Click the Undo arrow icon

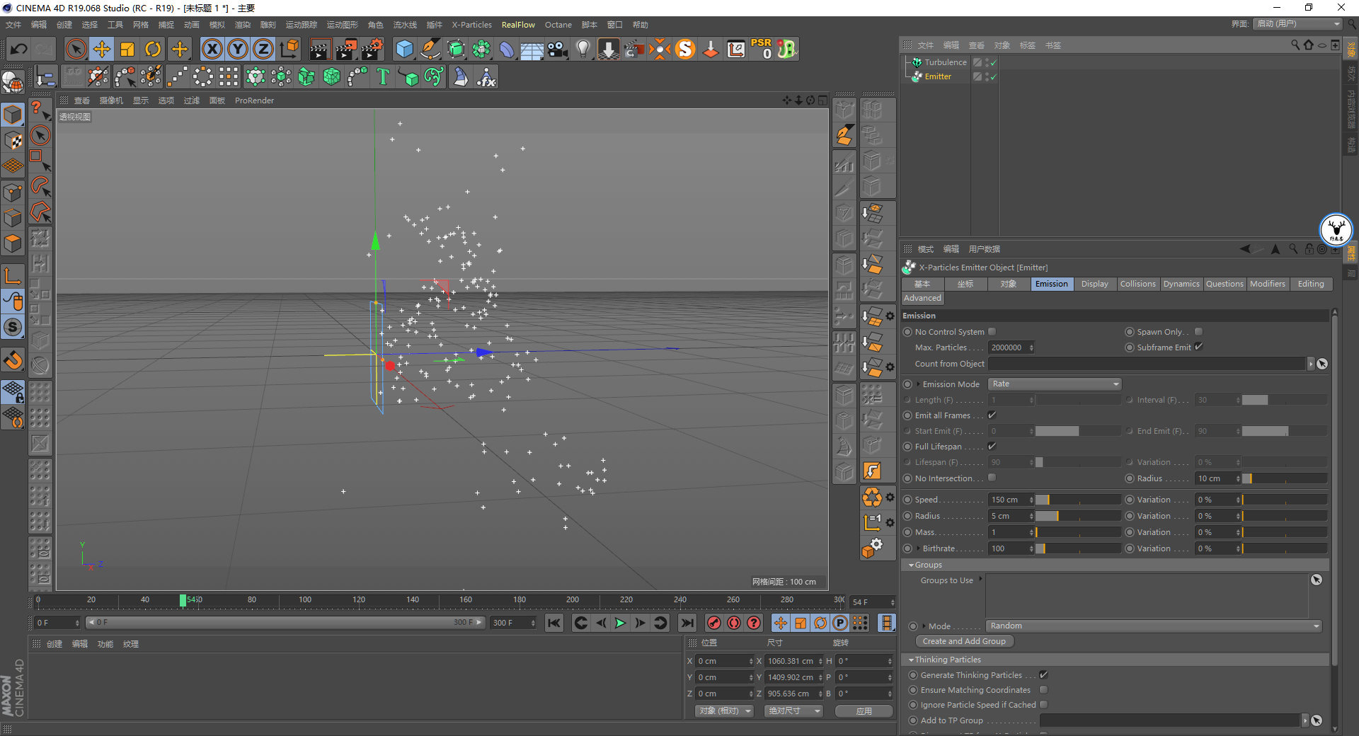19,49
